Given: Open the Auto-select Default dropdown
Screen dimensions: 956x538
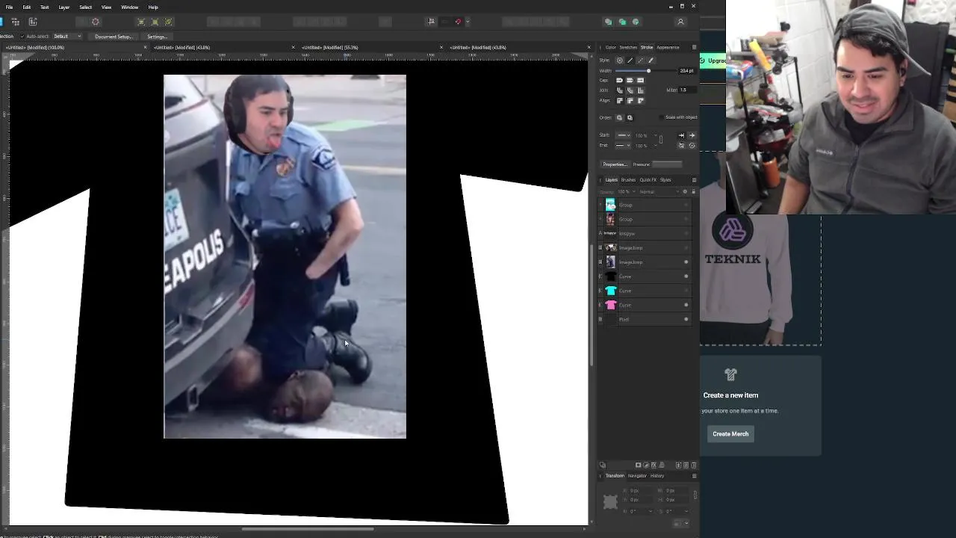Looking at the screenshot, I should tap(67, 36).
